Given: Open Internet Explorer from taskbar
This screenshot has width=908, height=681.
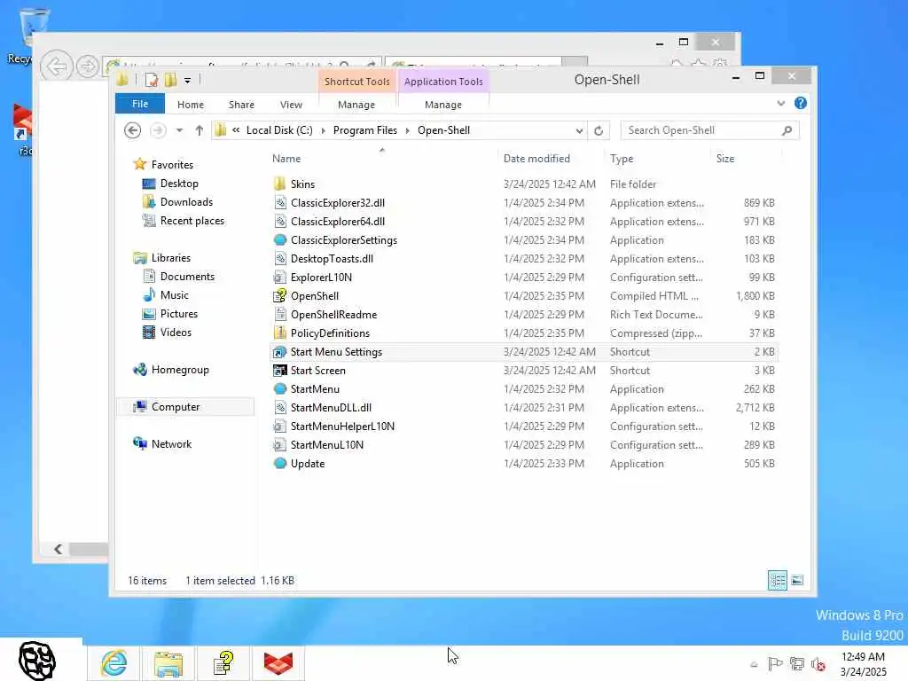Looking at the screenshot, I should (x=114, y=663).
